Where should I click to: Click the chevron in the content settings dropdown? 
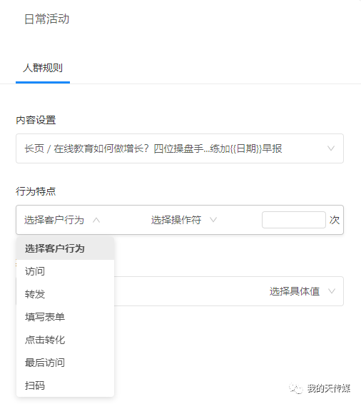[331, 148]
